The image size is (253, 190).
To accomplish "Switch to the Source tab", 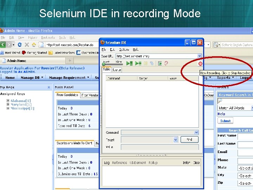I will [x=117, y=70].
